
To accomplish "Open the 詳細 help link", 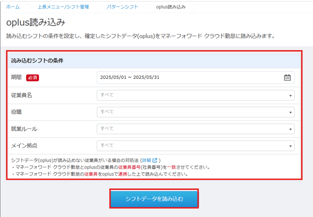I will [148, 160].
